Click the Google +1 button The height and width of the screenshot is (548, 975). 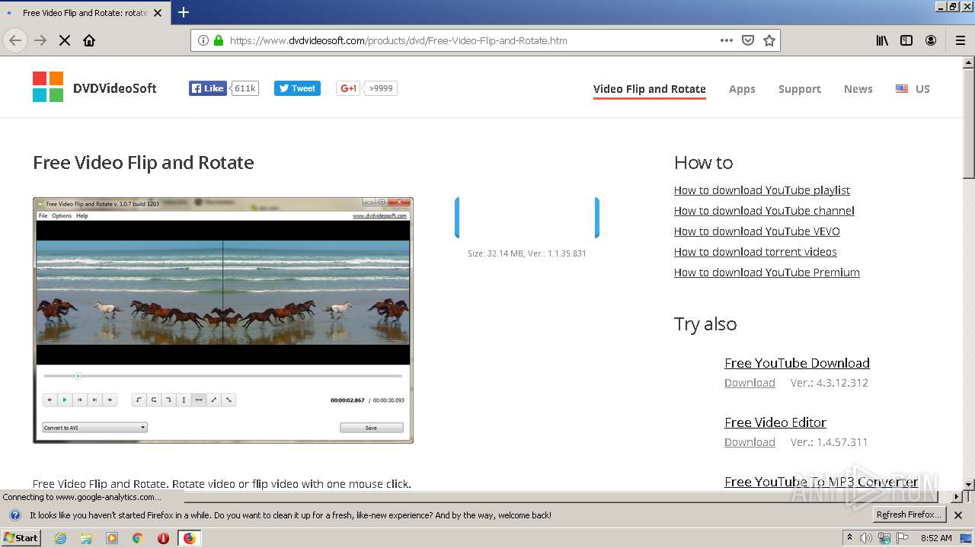[x=348, y=88]
